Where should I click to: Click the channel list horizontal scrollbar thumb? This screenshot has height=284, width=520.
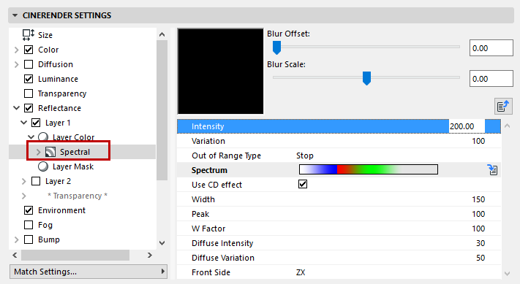[x=75, y=255]
